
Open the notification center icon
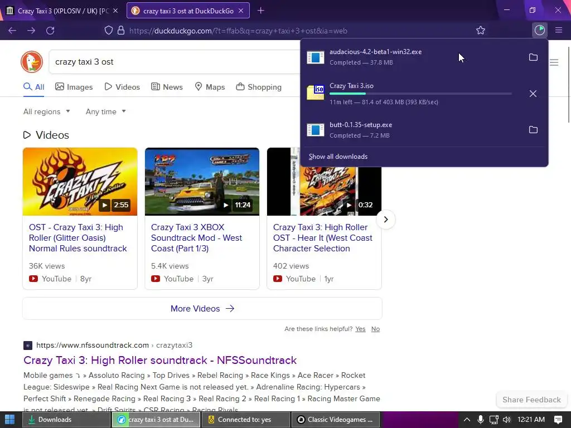[558, 420]
